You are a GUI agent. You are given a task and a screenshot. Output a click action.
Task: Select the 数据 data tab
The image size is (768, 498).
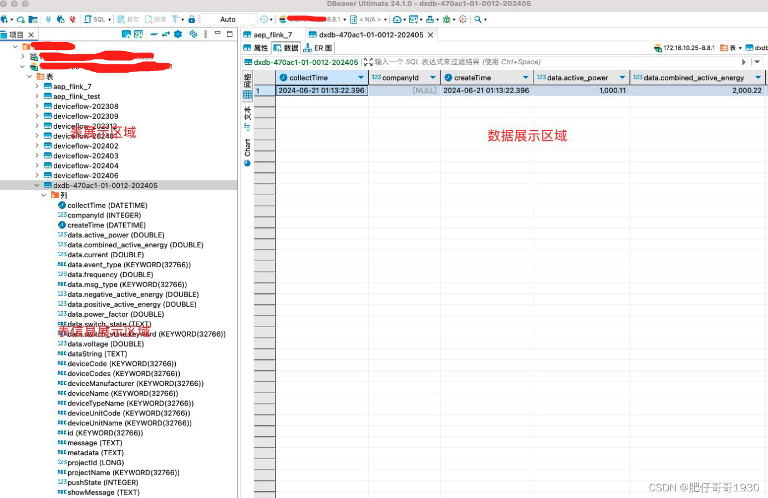pyautogui.click(x=286, y=48)
